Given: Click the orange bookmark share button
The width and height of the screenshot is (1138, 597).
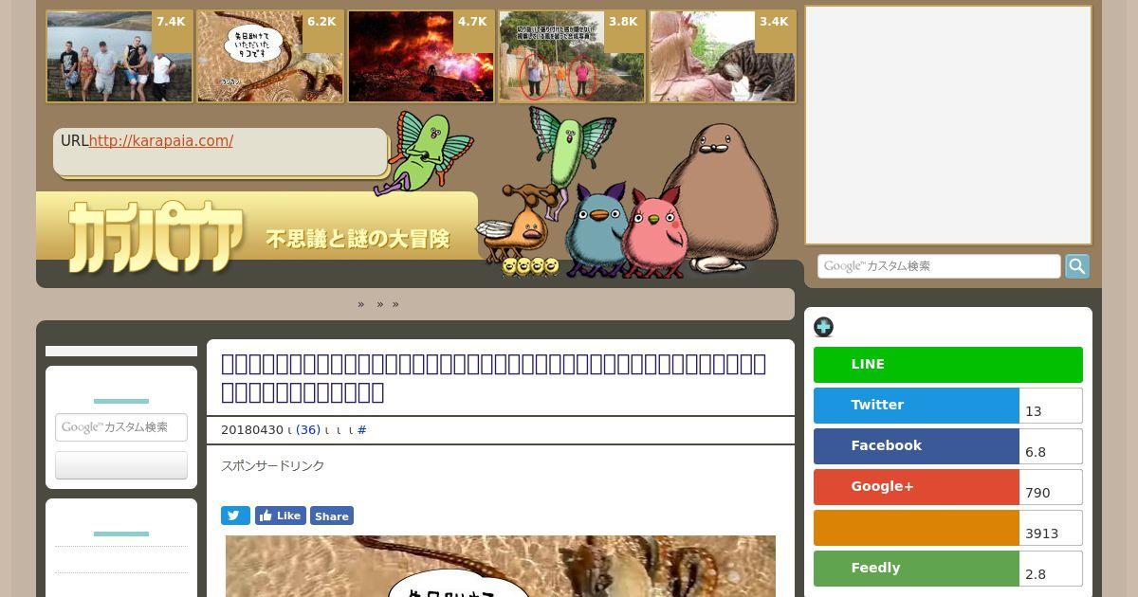Looking at the screenshot, I should 916,528.
